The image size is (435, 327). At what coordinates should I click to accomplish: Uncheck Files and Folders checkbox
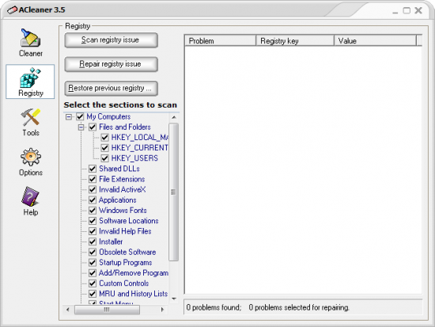(93, 127)
